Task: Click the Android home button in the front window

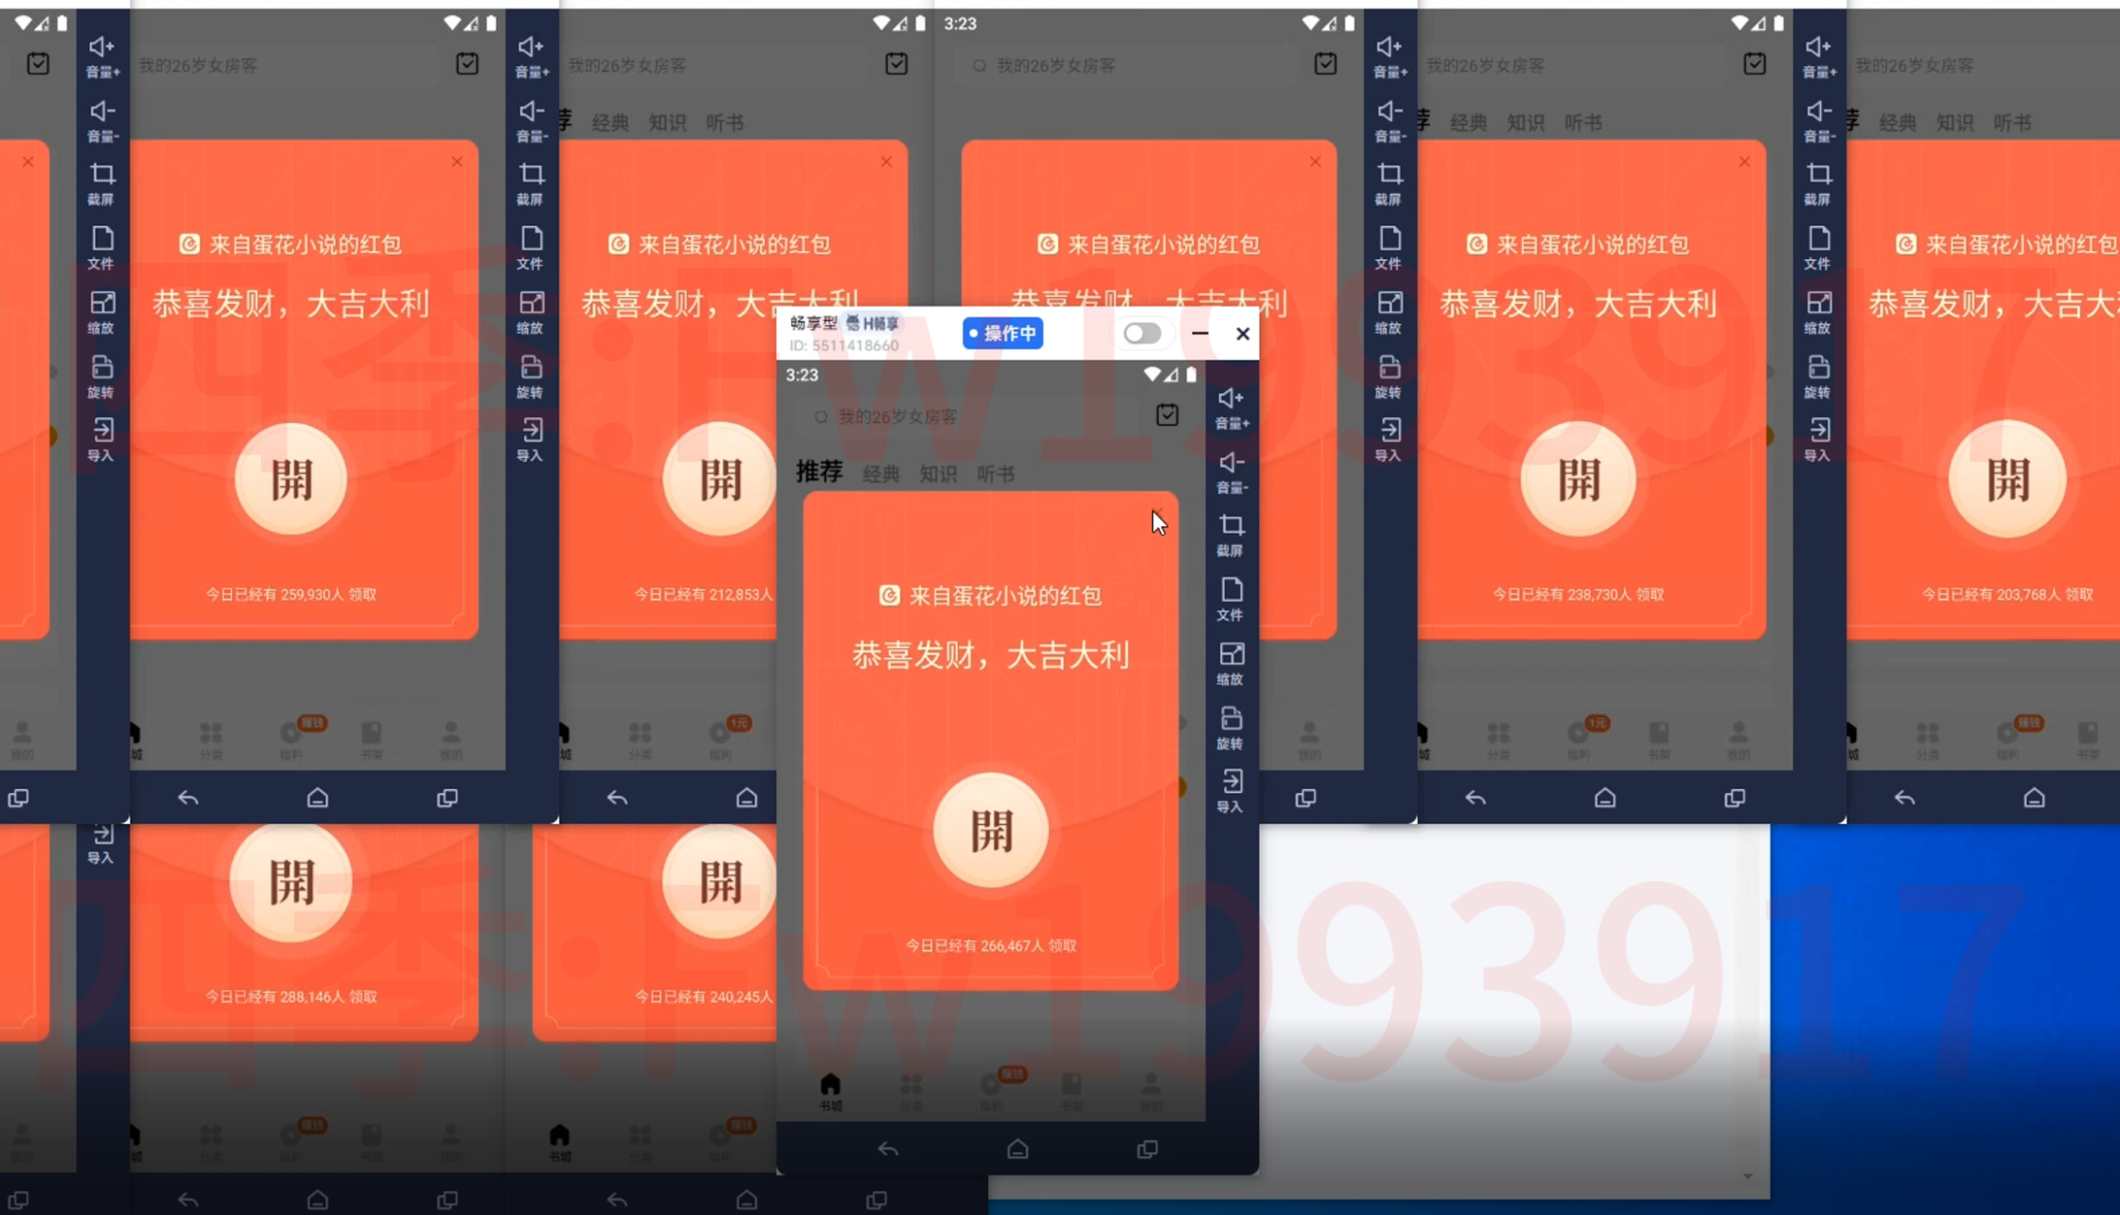Action: click(x=1017, y=1149)
